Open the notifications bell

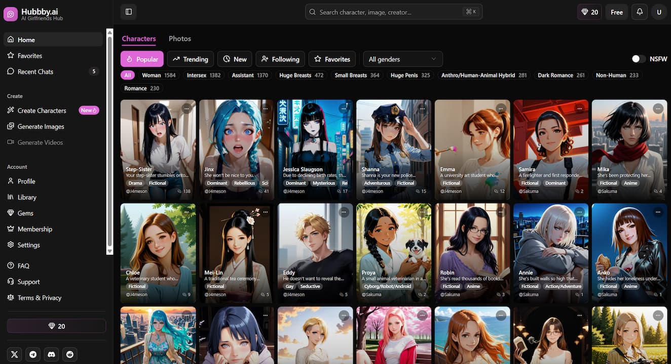tap(640, 12)
